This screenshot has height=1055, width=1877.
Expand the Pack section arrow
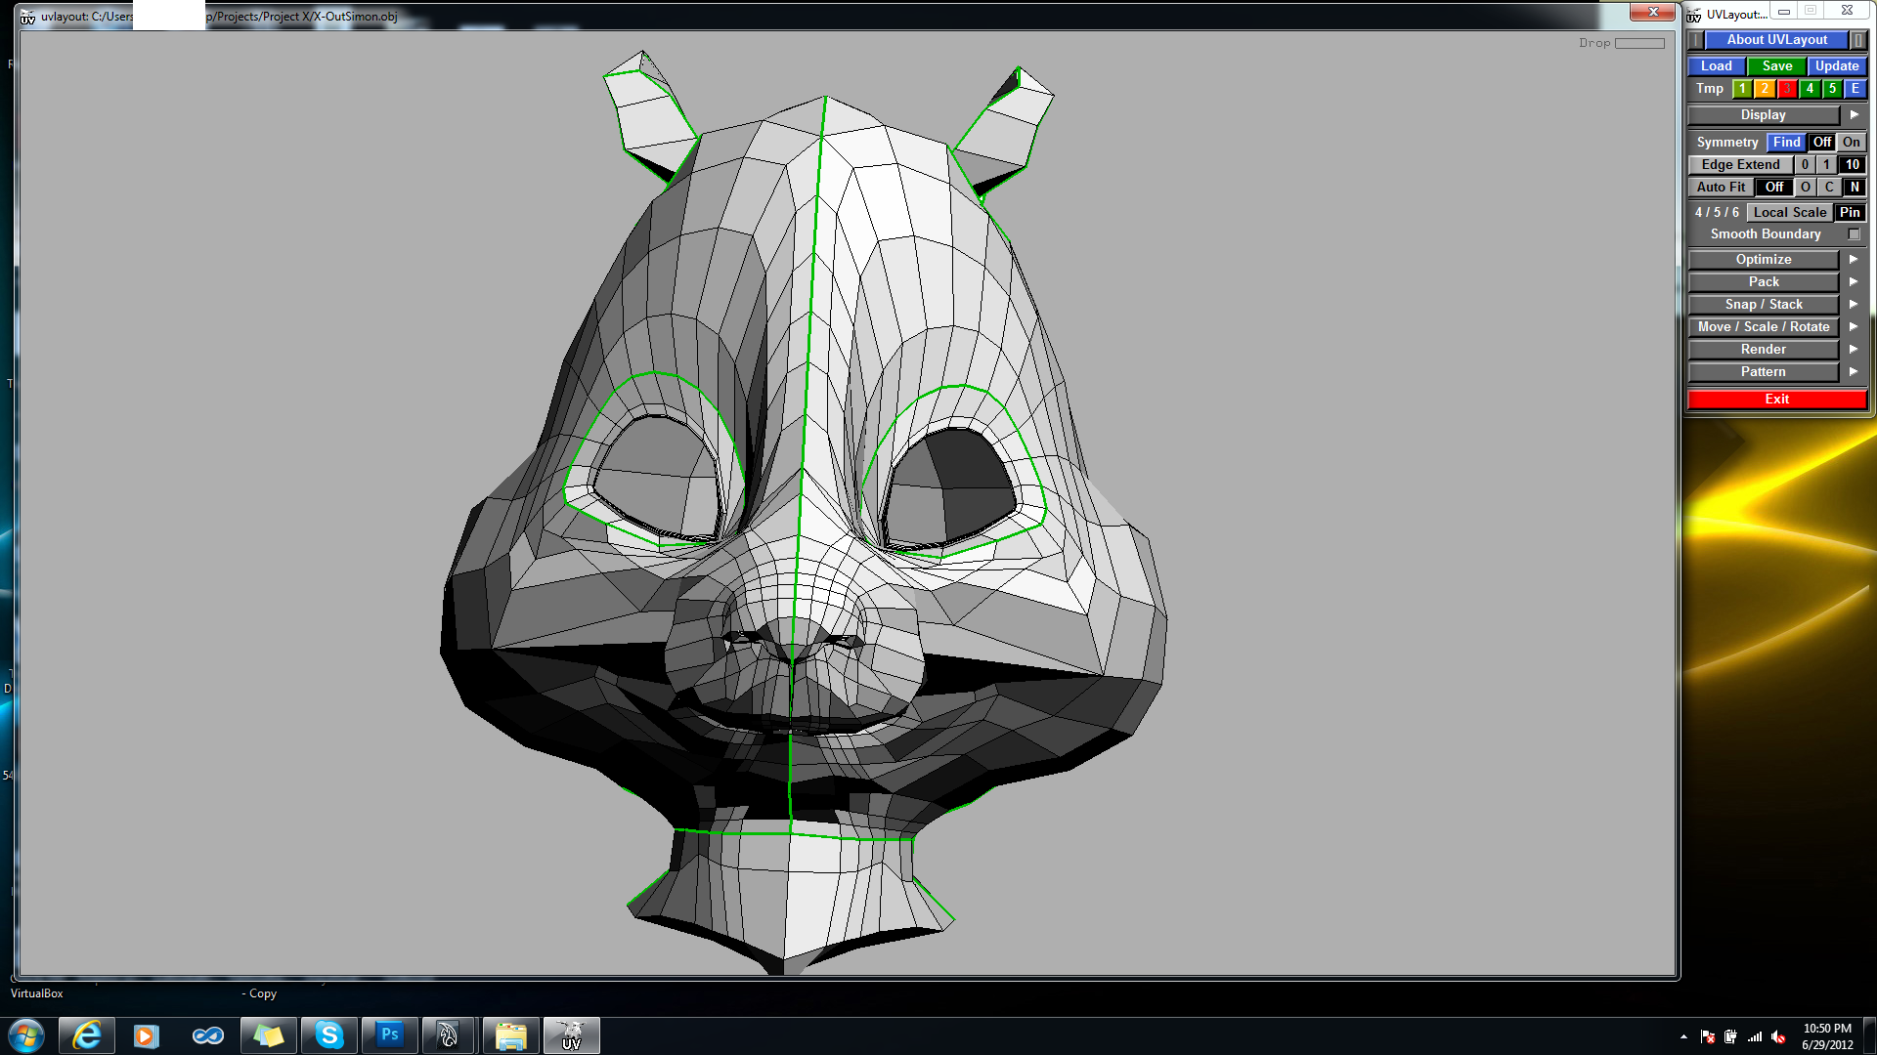(1853, 282)
